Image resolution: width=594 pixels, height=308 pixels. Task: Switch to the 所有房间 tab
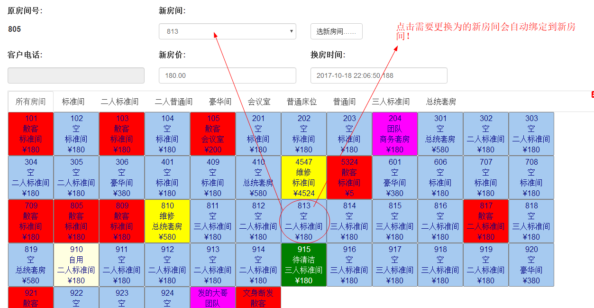[31, 102]
